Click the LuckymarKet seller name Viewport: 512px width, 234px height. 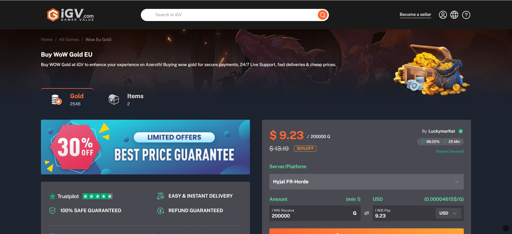click(x=442, y=131)
